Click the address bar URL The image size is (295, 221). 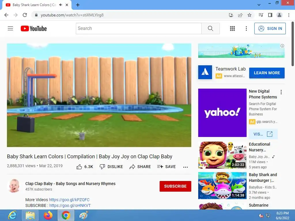(72, 15)
